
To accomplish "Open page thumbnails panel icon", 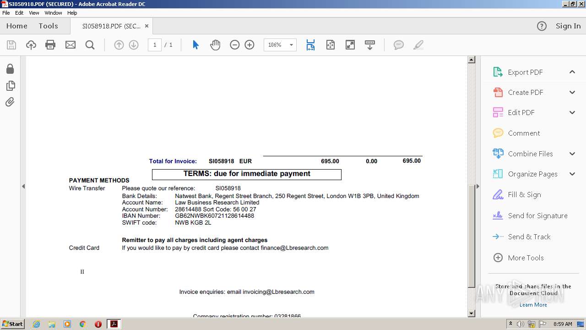I will pyautogui.click(x=10, y=86).
